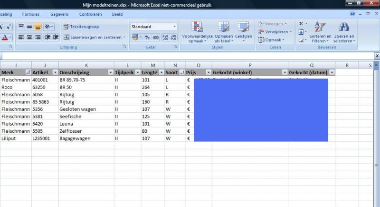
Task: Open the Tijdperk column filter
Action: [x=138, y=72]
